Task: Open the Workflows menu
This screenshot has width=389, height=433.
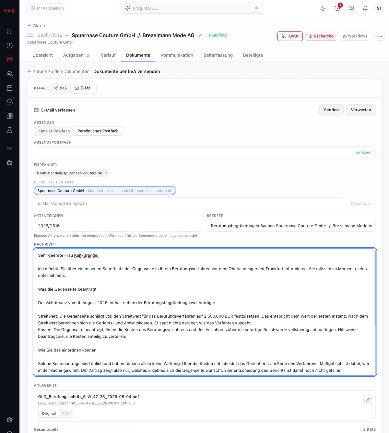Action: (x=355, y=36)
